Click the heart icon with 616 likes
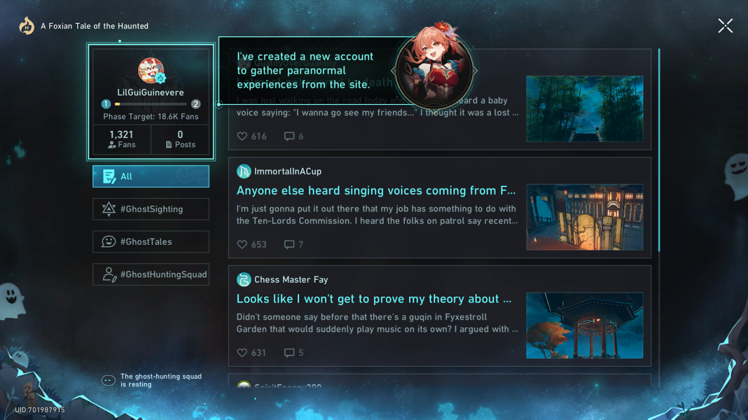This screenshot has width=748, height=420. tap(242, 136)
